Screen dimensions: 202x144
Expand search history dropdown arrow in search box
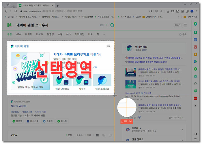tap(106, 25)
